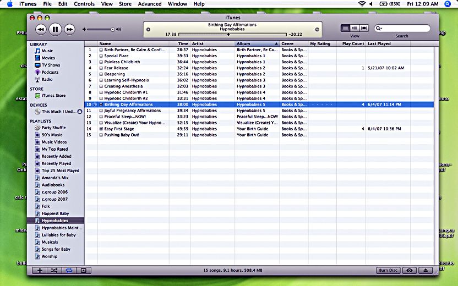
Task: Skip to next track button
Action: 69,29
